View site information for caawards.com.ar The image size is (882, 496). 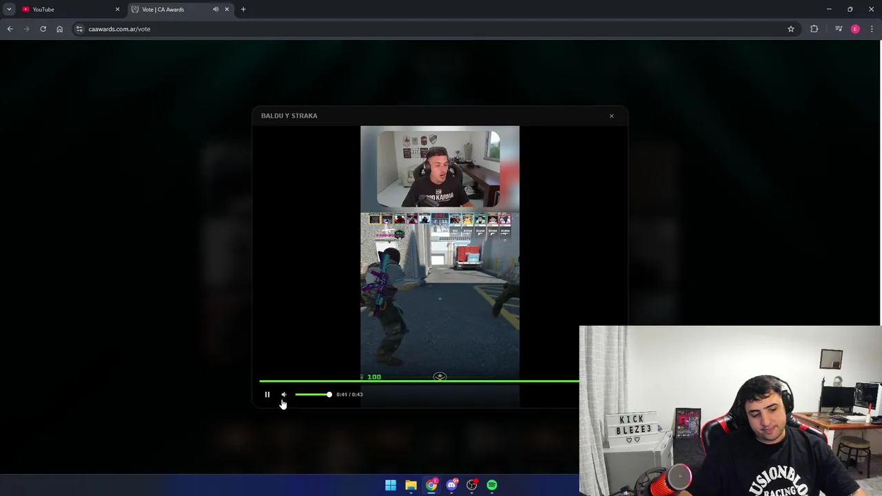79,29
